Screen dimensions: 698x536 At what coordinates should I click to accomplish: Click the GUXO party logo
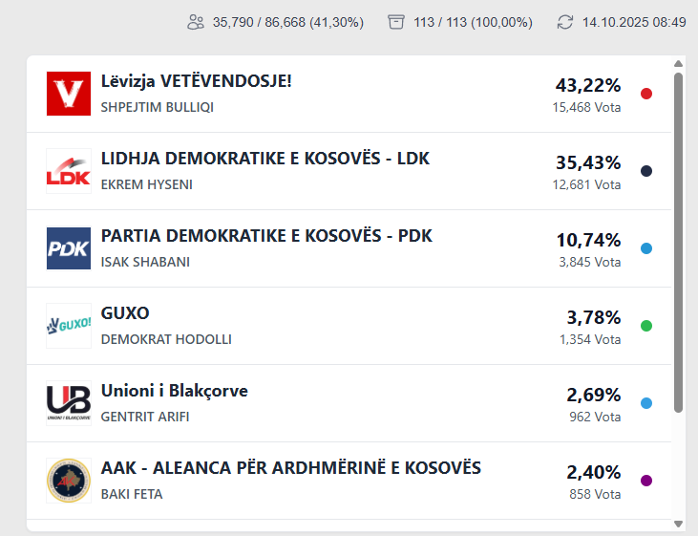69,326
